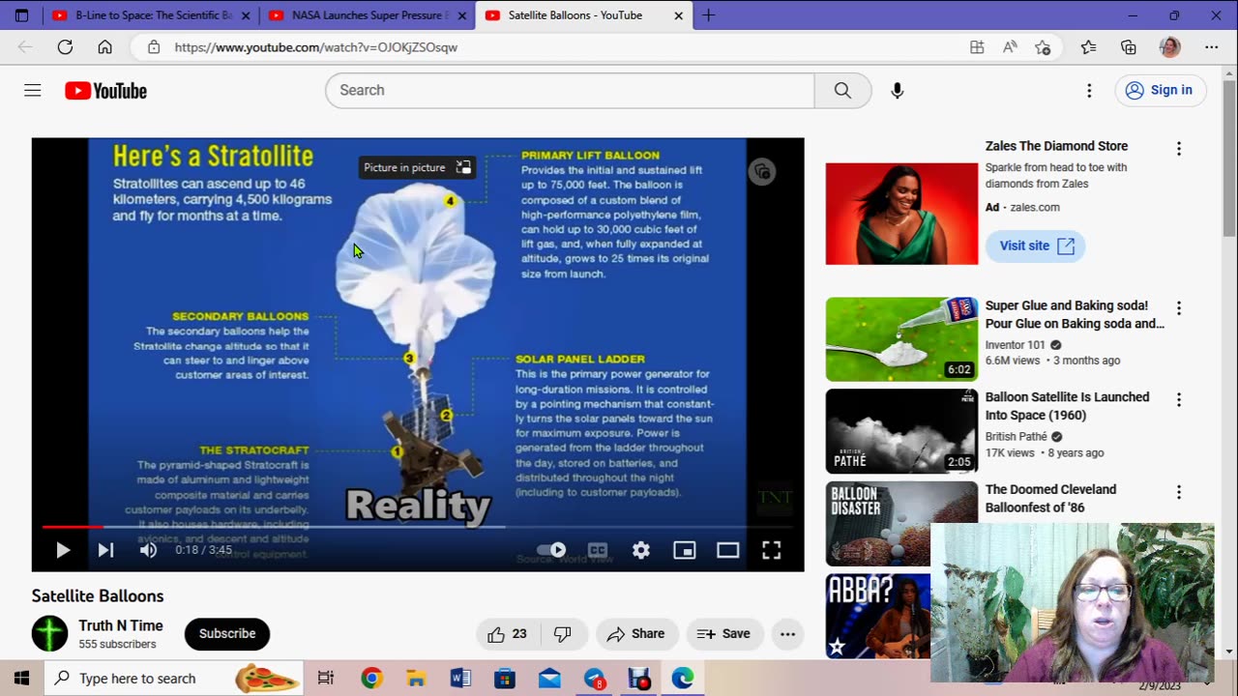The image size is (1238, 696).
Task: Go to the browser home page
Action: click(104, 46)
